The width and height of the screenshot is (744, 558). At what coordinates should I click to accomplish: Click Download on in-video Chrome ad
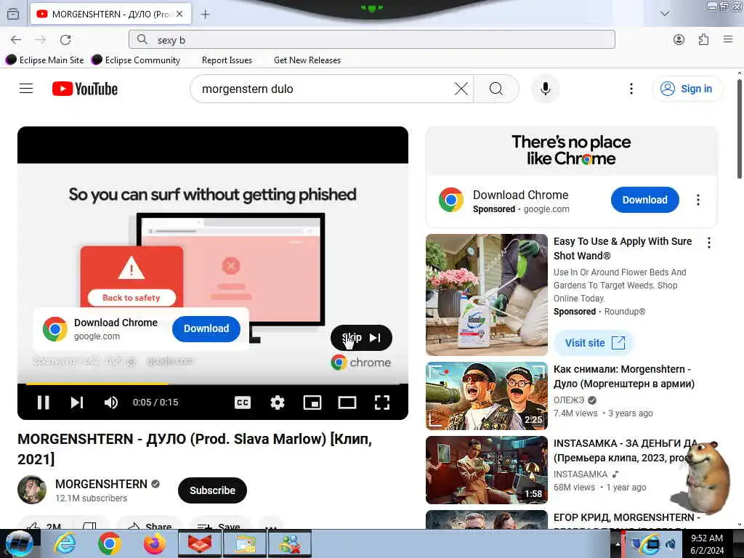click(x=206, y=328)
